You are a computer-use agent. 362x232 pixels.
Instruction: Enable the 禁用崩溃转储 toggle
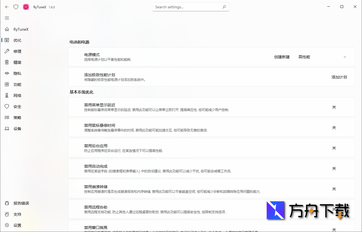(334, 189)
